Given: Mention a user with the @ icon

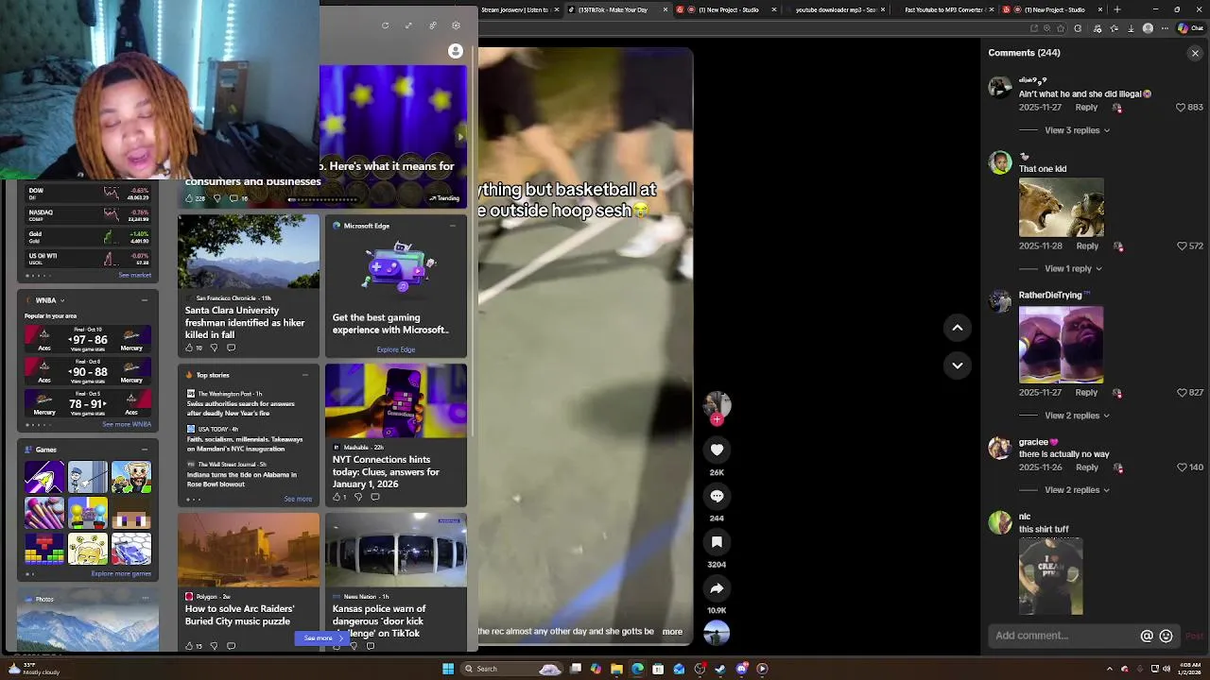Looking at the screenshot, I should (x=1147, y=637).
